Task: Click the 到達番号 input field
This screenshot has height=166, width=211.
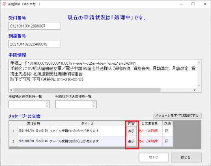Action: point(34,44)
